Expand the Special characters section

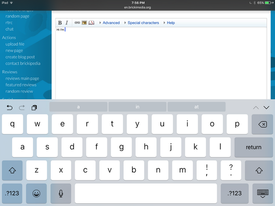[143, 23]
